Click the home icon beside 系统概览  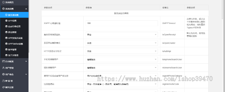(x=3, y=2)
